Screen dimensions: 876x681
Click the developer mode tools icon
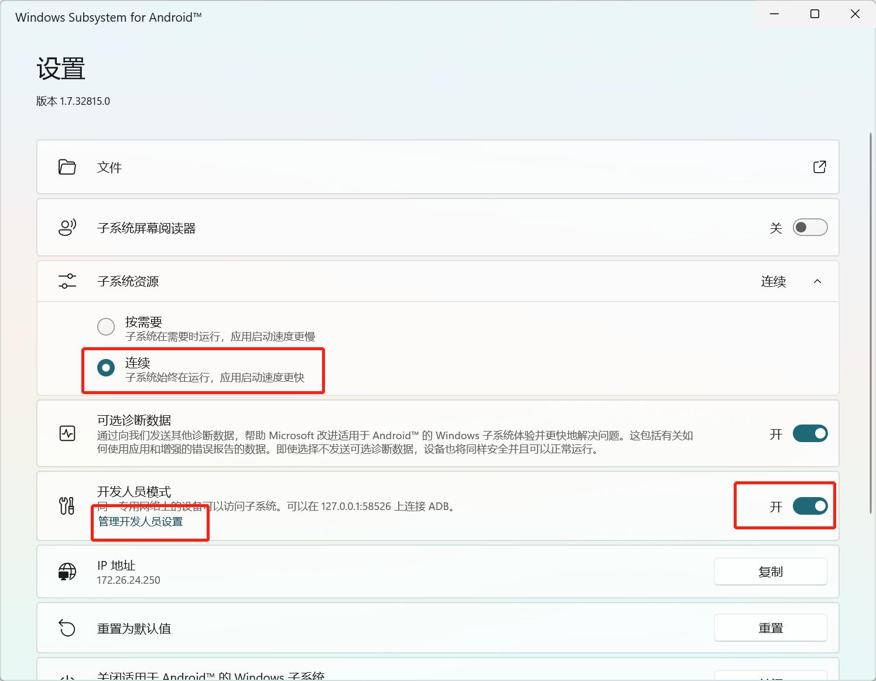tap(67, 506)
